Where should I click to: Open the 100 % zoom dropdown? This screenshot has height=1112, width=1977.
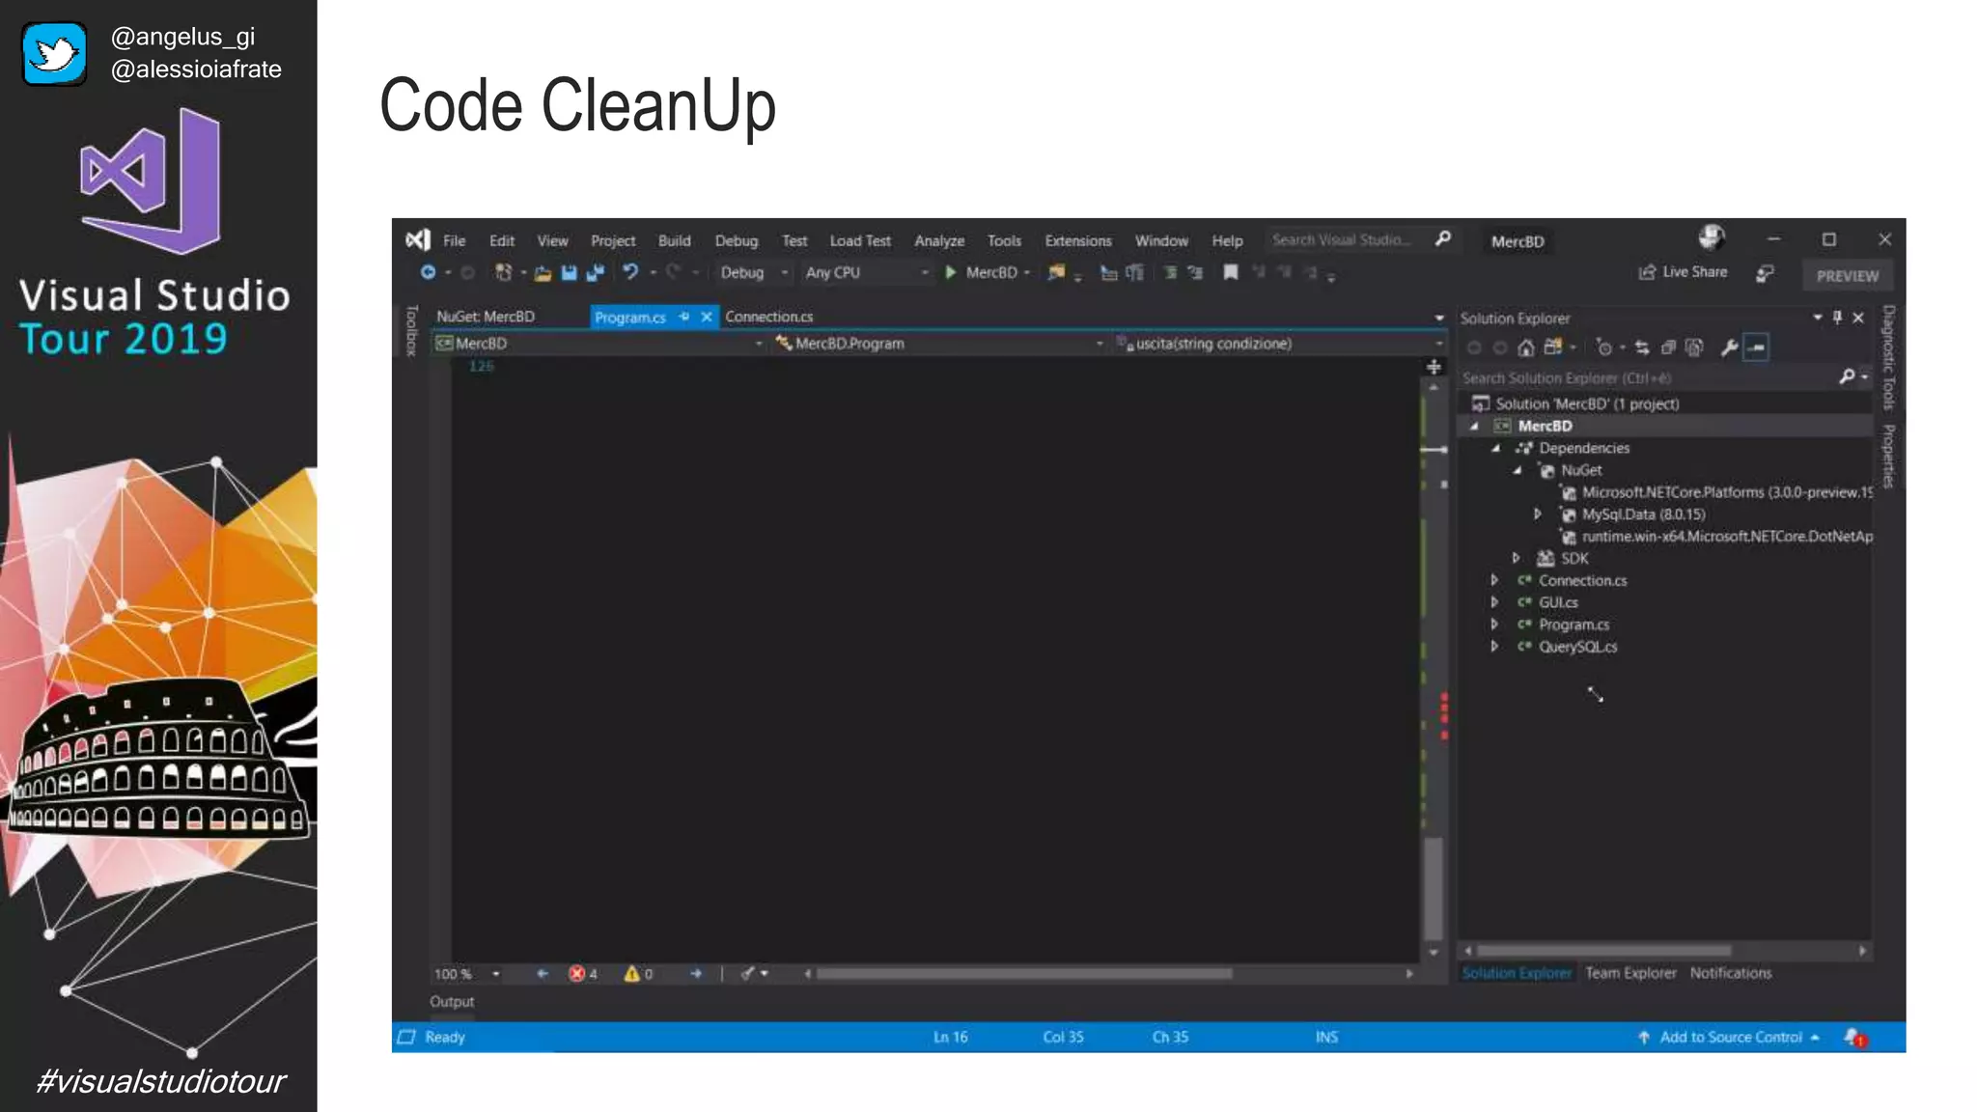pyautogui.click(x=467, y=974)
